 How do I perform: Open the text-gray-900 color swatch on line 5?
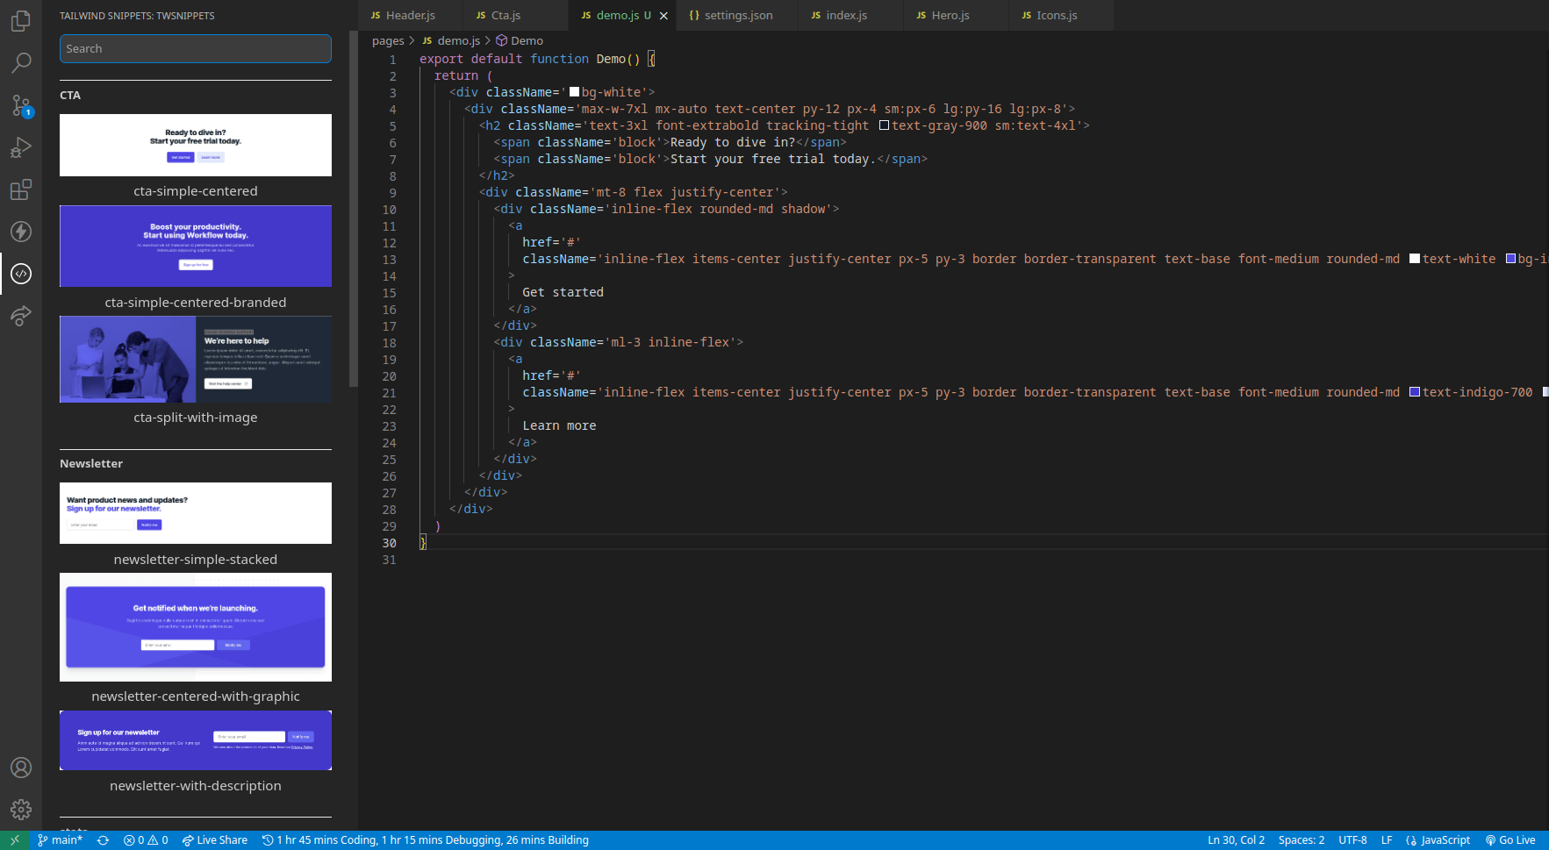coord(885,125)
